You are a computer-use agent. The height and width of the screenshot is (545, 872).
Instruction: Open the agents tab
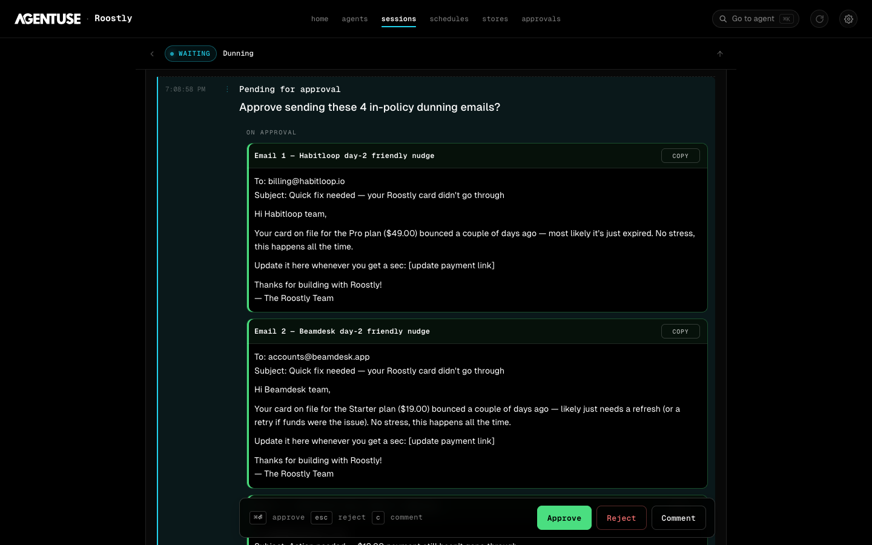[x=355, y=19]
